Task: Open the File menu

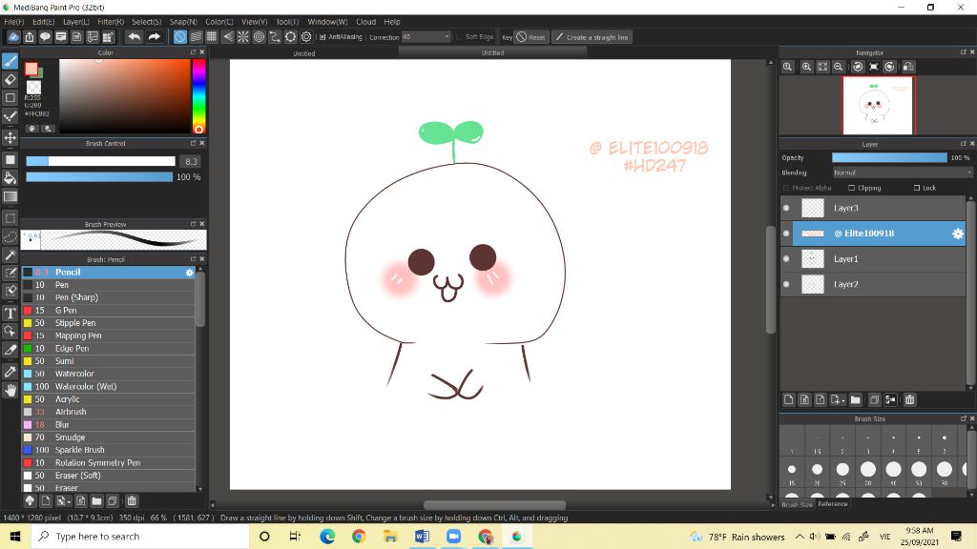Action: click(x=13, y=22)
